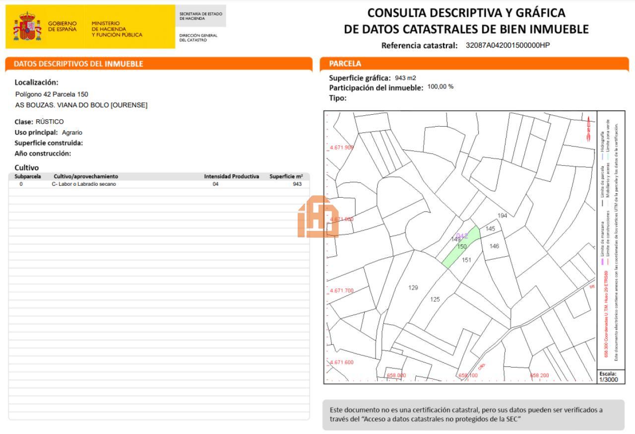Click the purple 042 polygon label
Image resolution: width=635 pixels, height=434 pixels.
(x=462, y=236)
